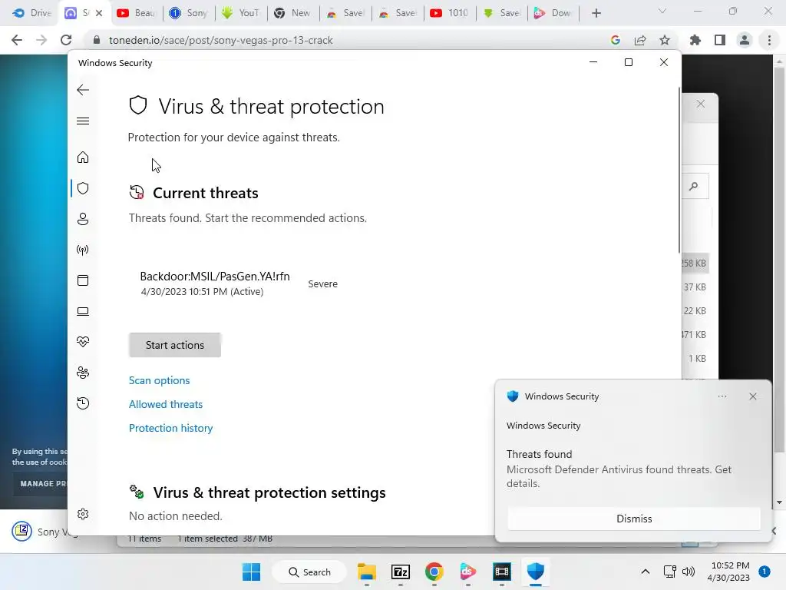Open 7-Zip from taskbar

click(x=401, y=572)
